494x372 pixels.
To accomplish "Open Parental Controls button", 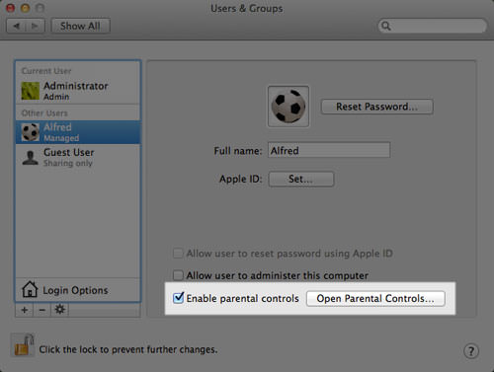I will pyautogui.click(x=375, y=299).
